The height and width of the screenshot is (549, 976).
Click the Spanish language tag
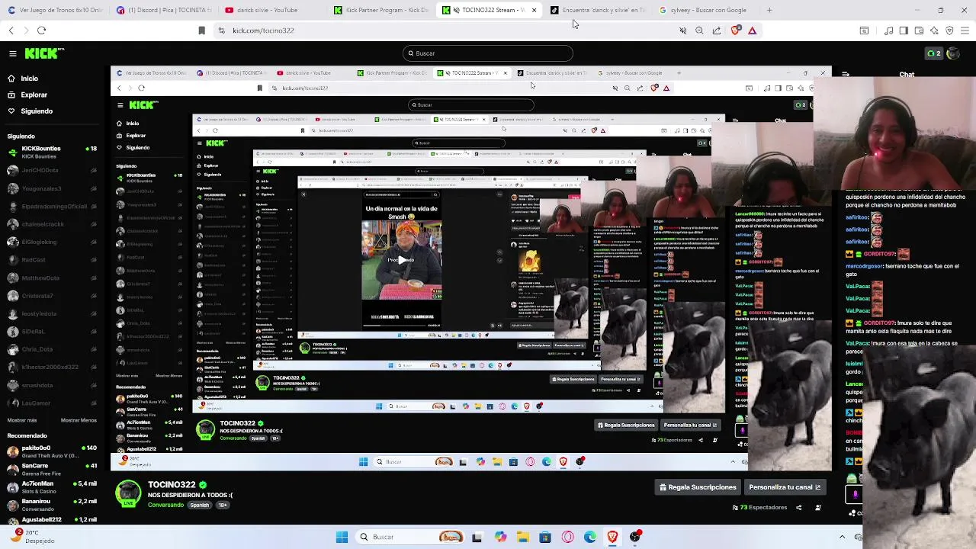click(x=200, y=506)
